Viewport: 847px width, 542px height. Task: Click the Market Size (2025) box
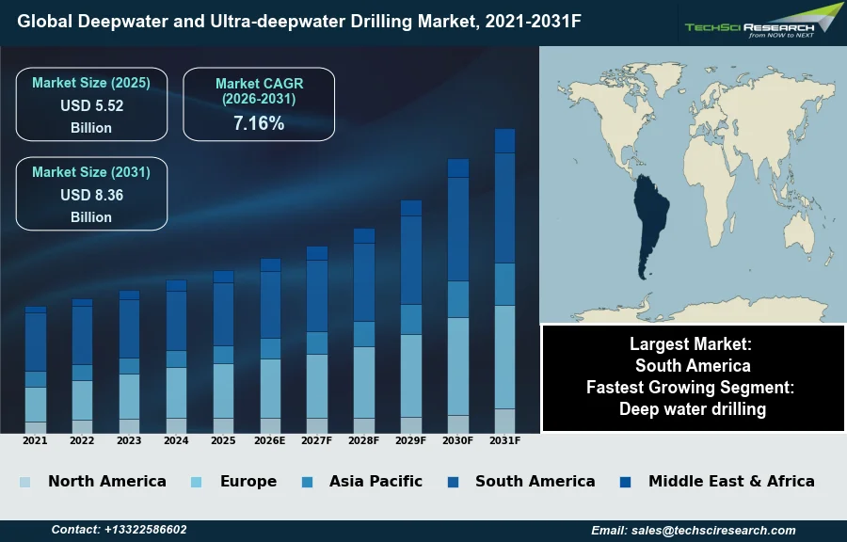click(91, 104)
